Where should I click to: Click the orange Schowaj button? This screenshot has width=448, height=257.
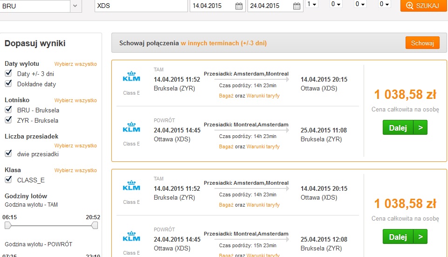click(x=422, y=43)
